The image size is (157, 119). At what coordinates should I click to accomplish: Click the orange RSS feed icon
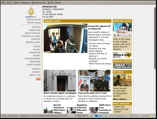coord(38,79)
